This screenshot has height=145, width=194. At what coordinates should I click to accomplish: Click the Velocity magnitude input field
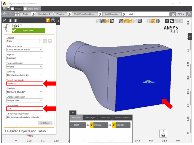25,84
